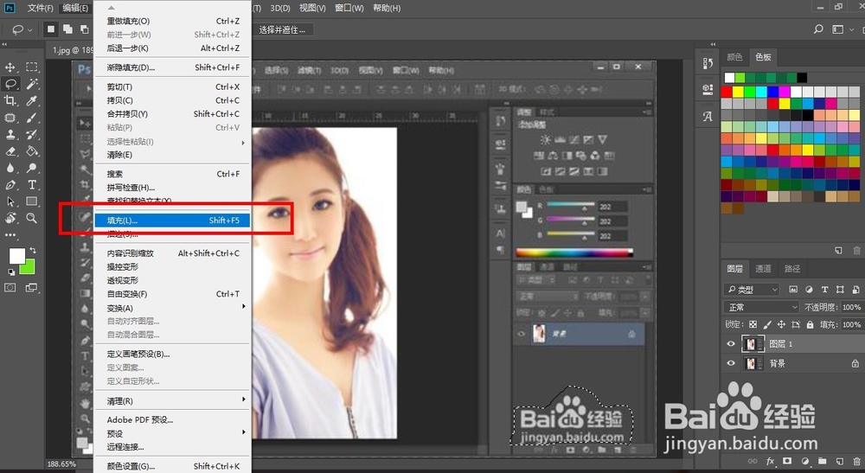Select the Paint Bucket tool
Image resolution: width=865 pixels, height=473 pixels.
click(x=32, y=151)
